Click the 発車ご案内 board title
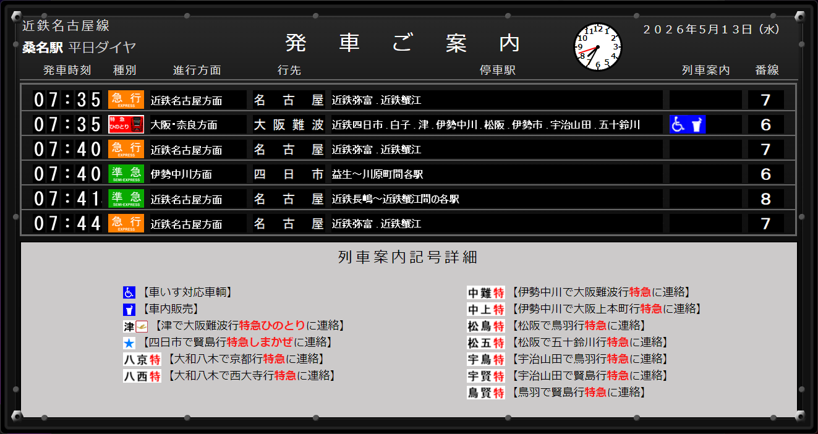Viewport: 818px width, 434px height. 404,43
